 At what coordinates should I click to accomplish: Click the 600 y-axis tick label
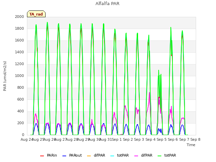coord(21,100)
